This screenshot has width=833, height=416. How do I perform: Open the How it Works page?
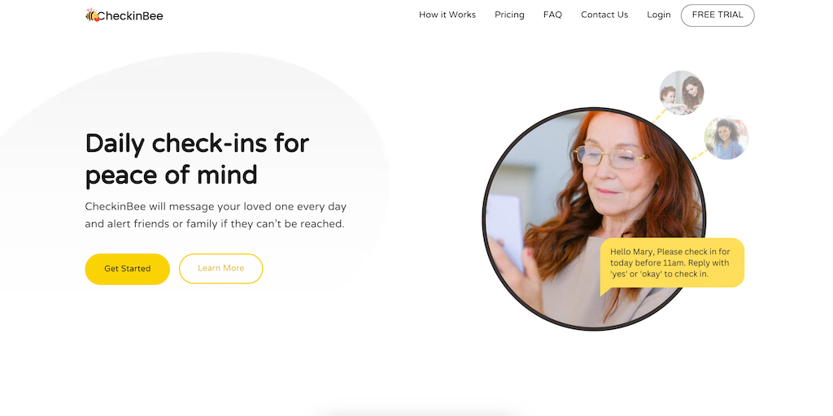pyautogui.click(x=447, y=15)
